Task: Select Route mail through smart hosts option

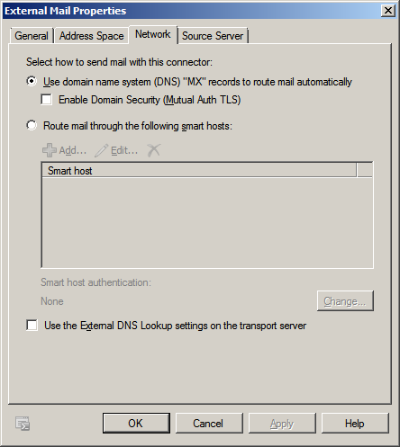Action: point(32,125)
